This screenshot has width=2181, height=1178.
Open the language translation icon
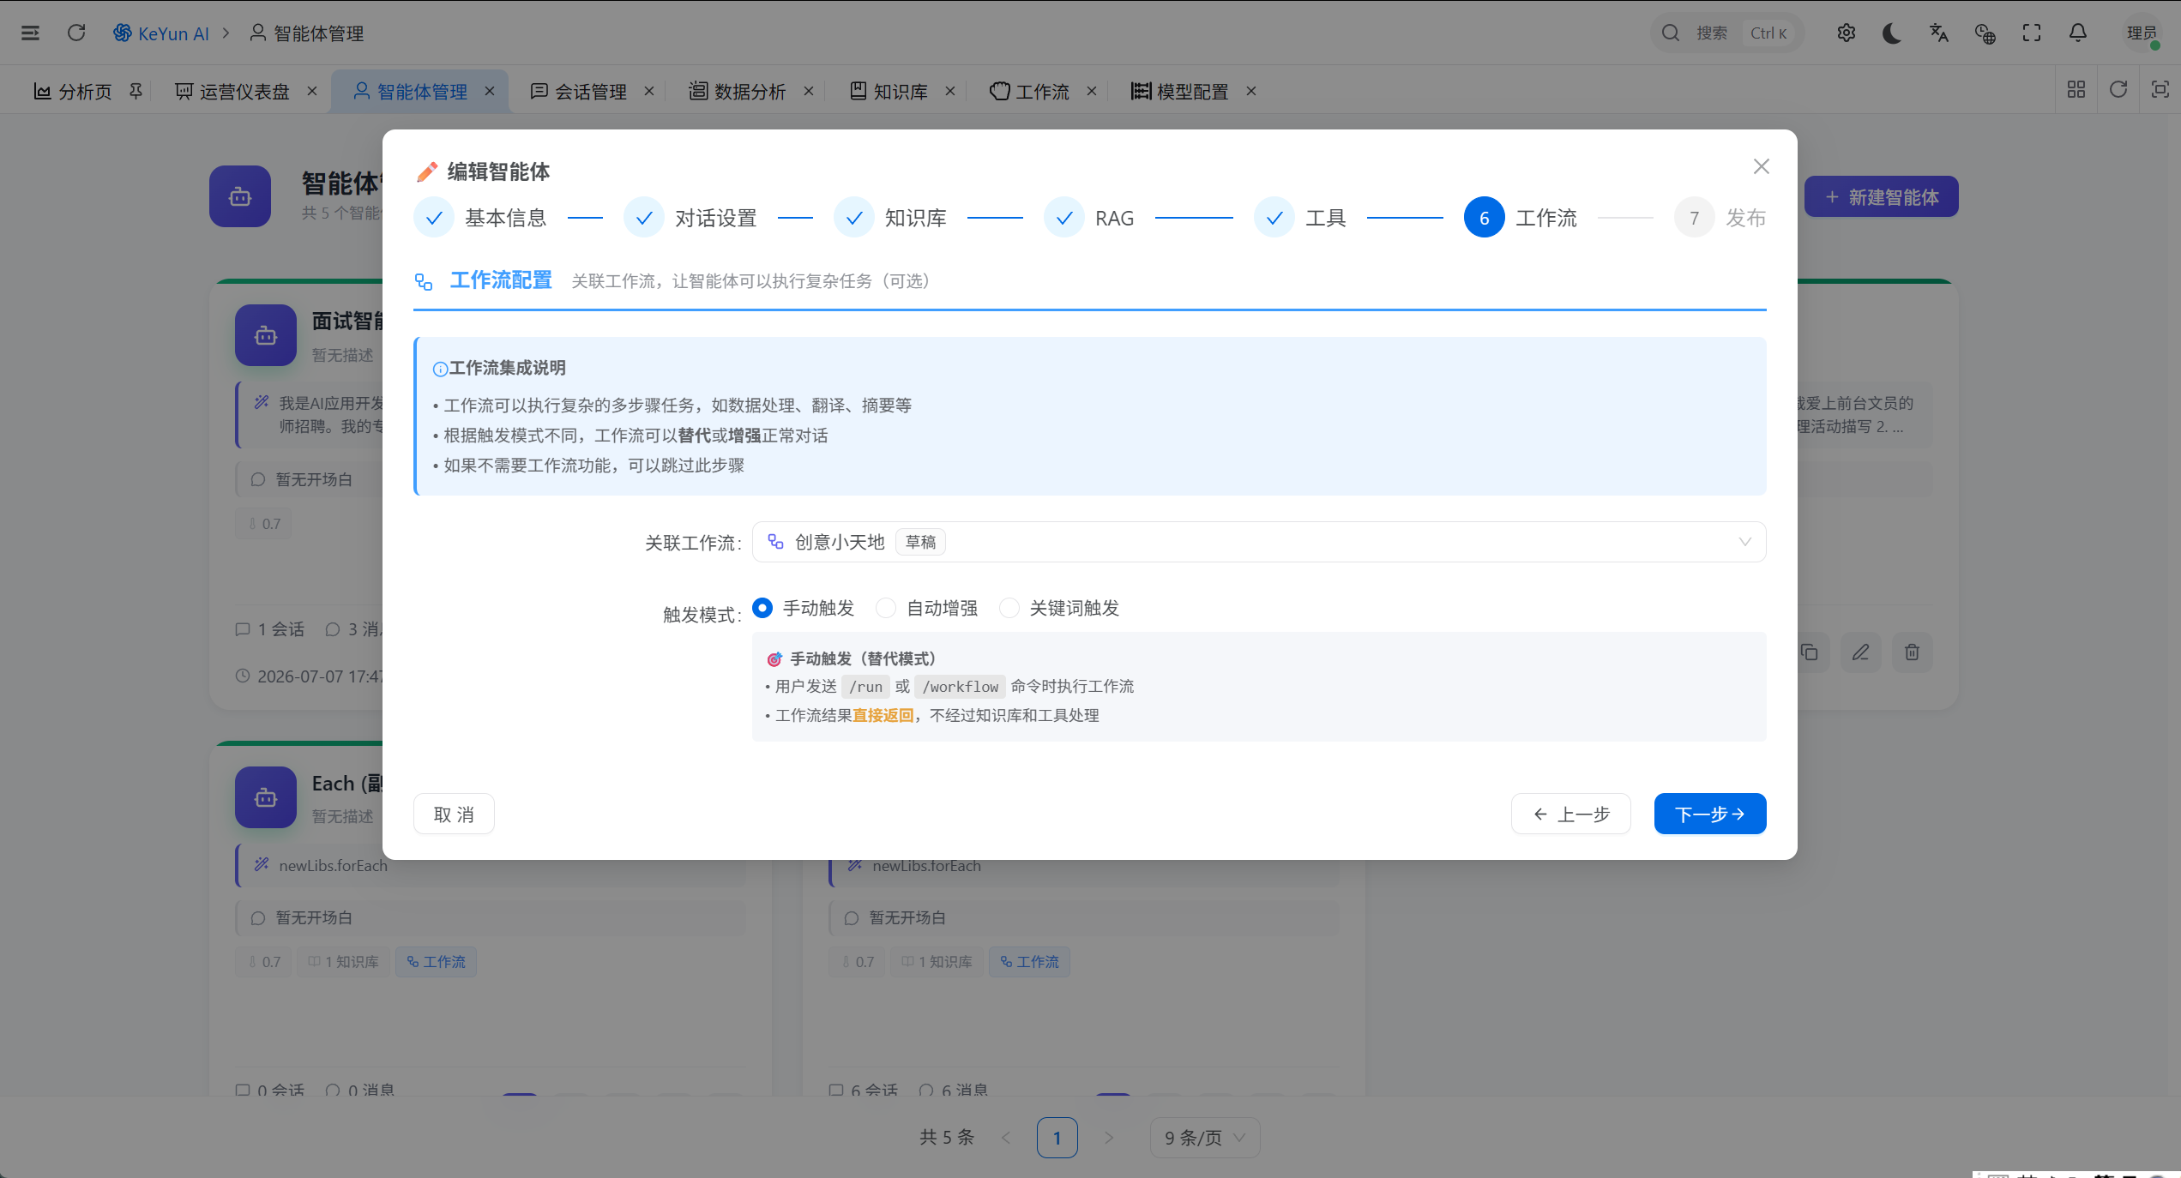(x=1938, y=33)
